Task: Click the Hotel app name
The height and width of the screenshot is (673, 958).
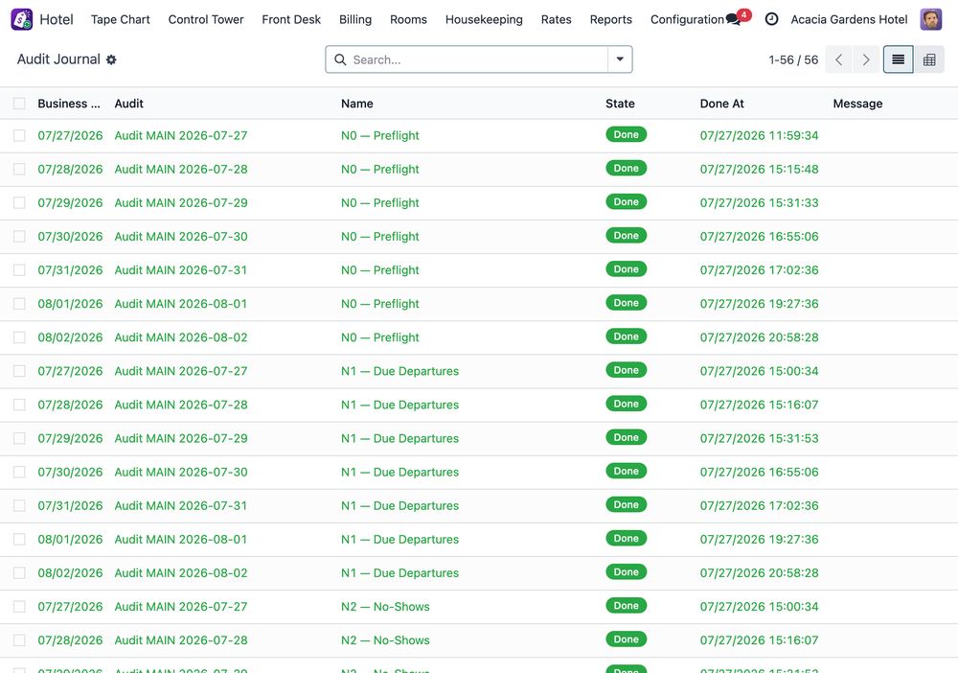Action: click(57, 19)
